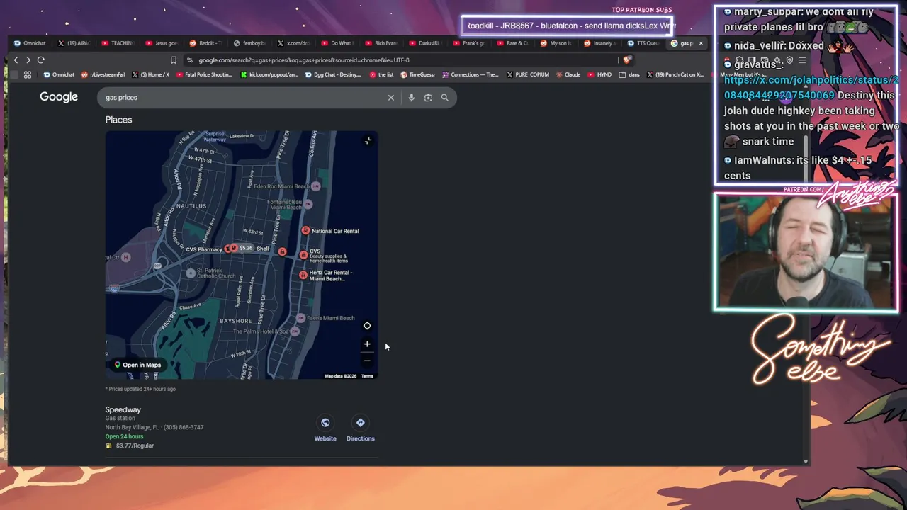
Task: Select the St. Patrick Catholic Church marker
Action: click(x=191, y=273)
